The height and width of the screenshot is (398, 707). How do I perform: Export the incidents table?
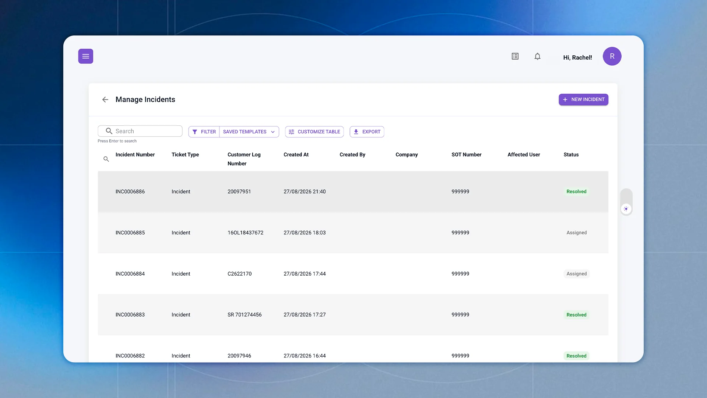367,132
